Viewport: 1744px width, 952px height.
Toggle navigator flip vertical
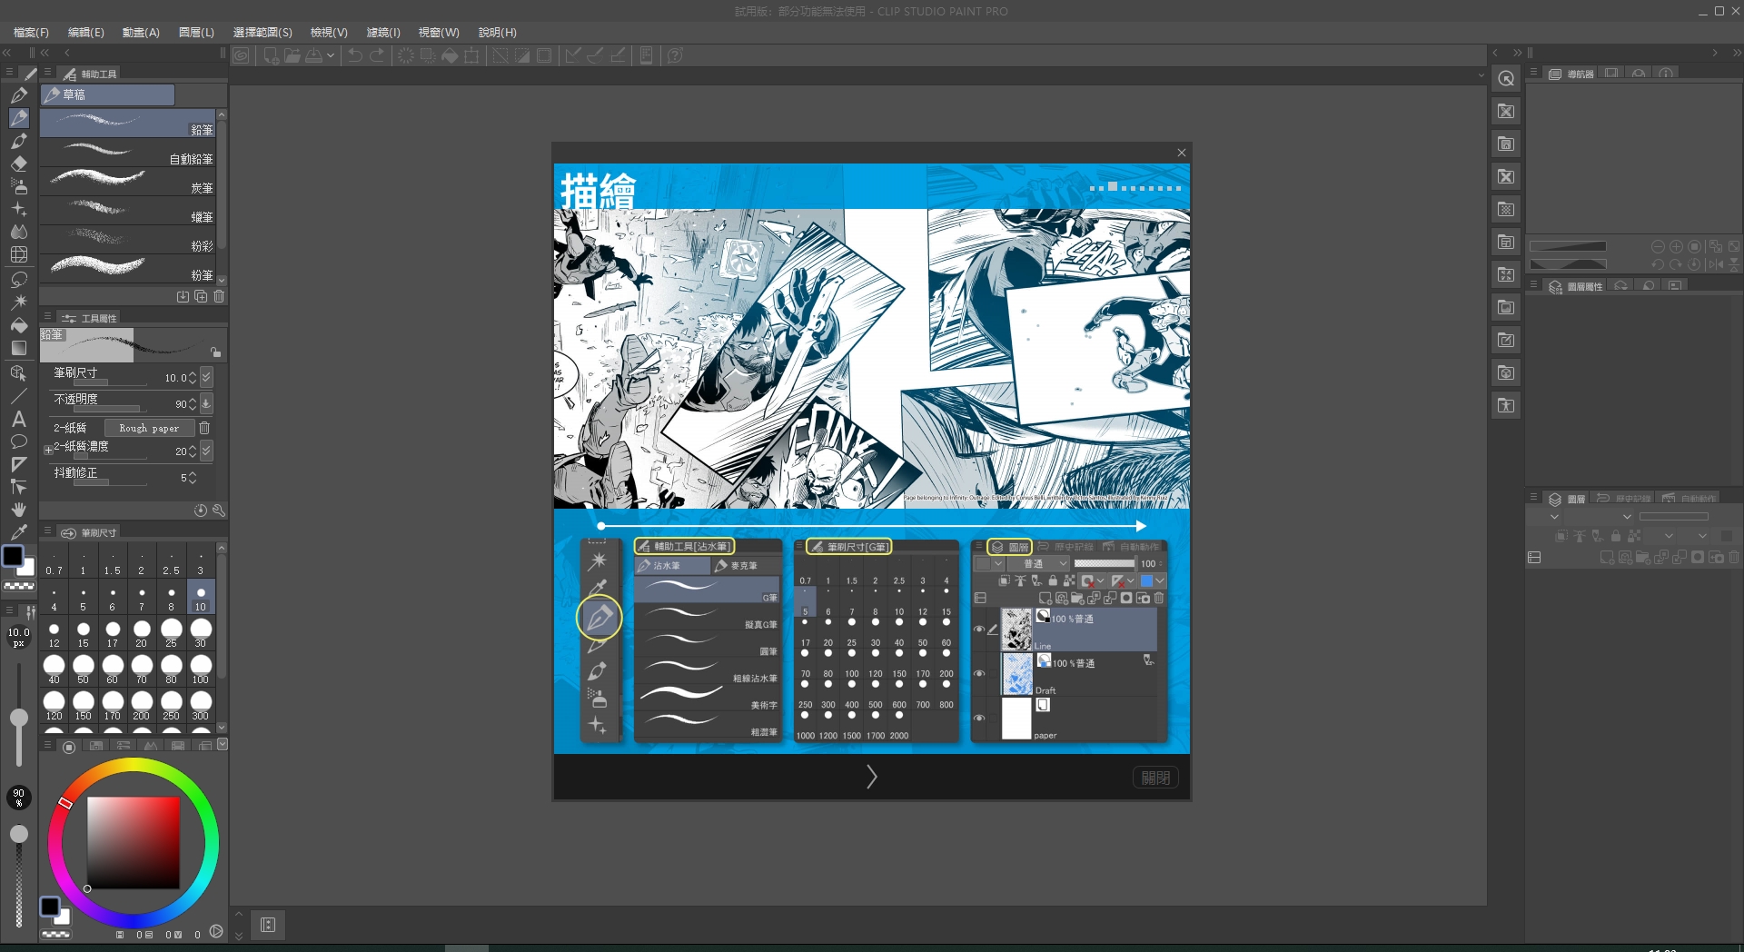coord(1734,264)
